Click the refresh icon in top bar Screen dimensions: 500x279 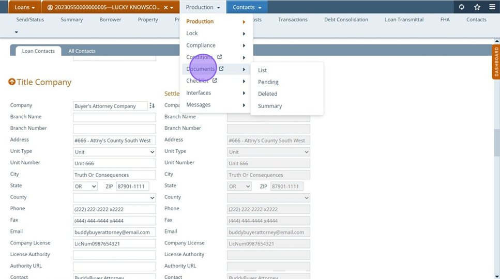461,7
